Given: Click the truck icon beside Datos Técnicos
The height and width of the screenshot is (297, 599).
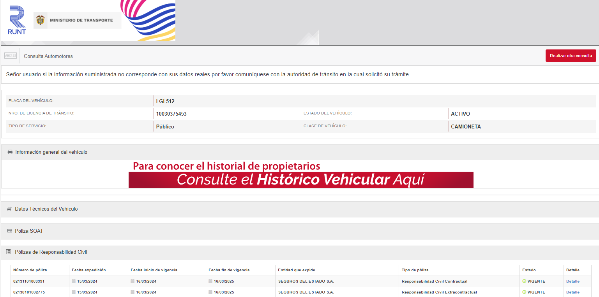Looking at the screenshot, I should click(9, 209).
